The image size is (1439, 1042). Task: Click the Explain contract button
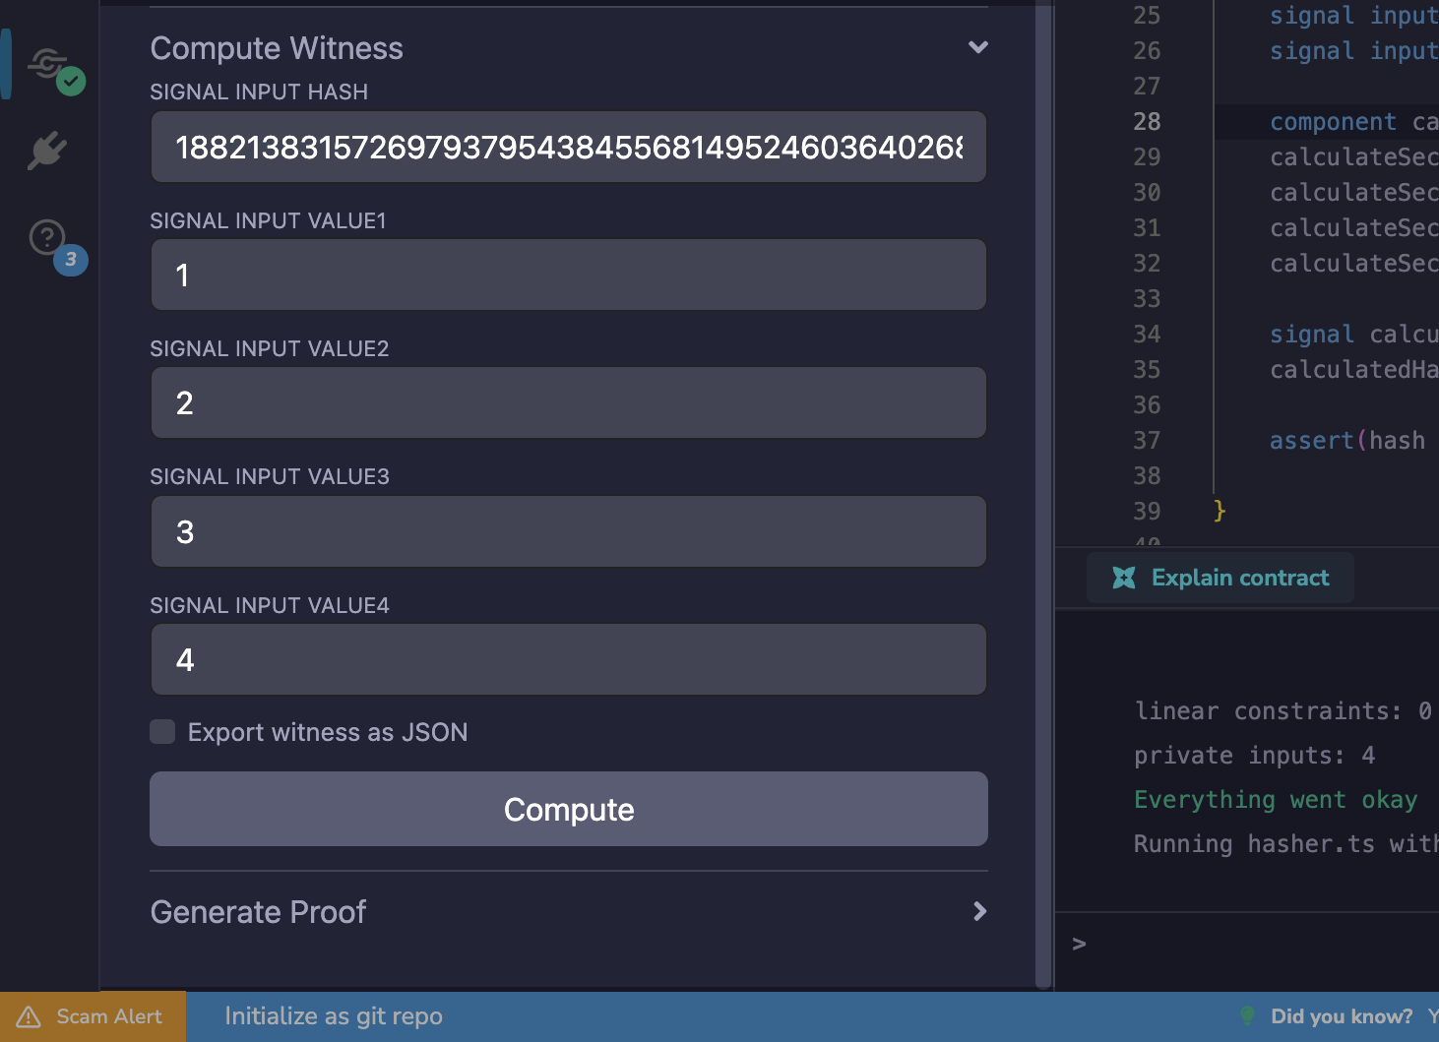[x=1220, y=578]
